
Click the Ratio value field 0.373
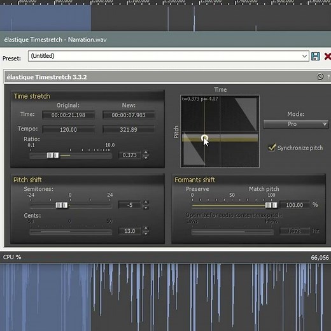point(130,155)
